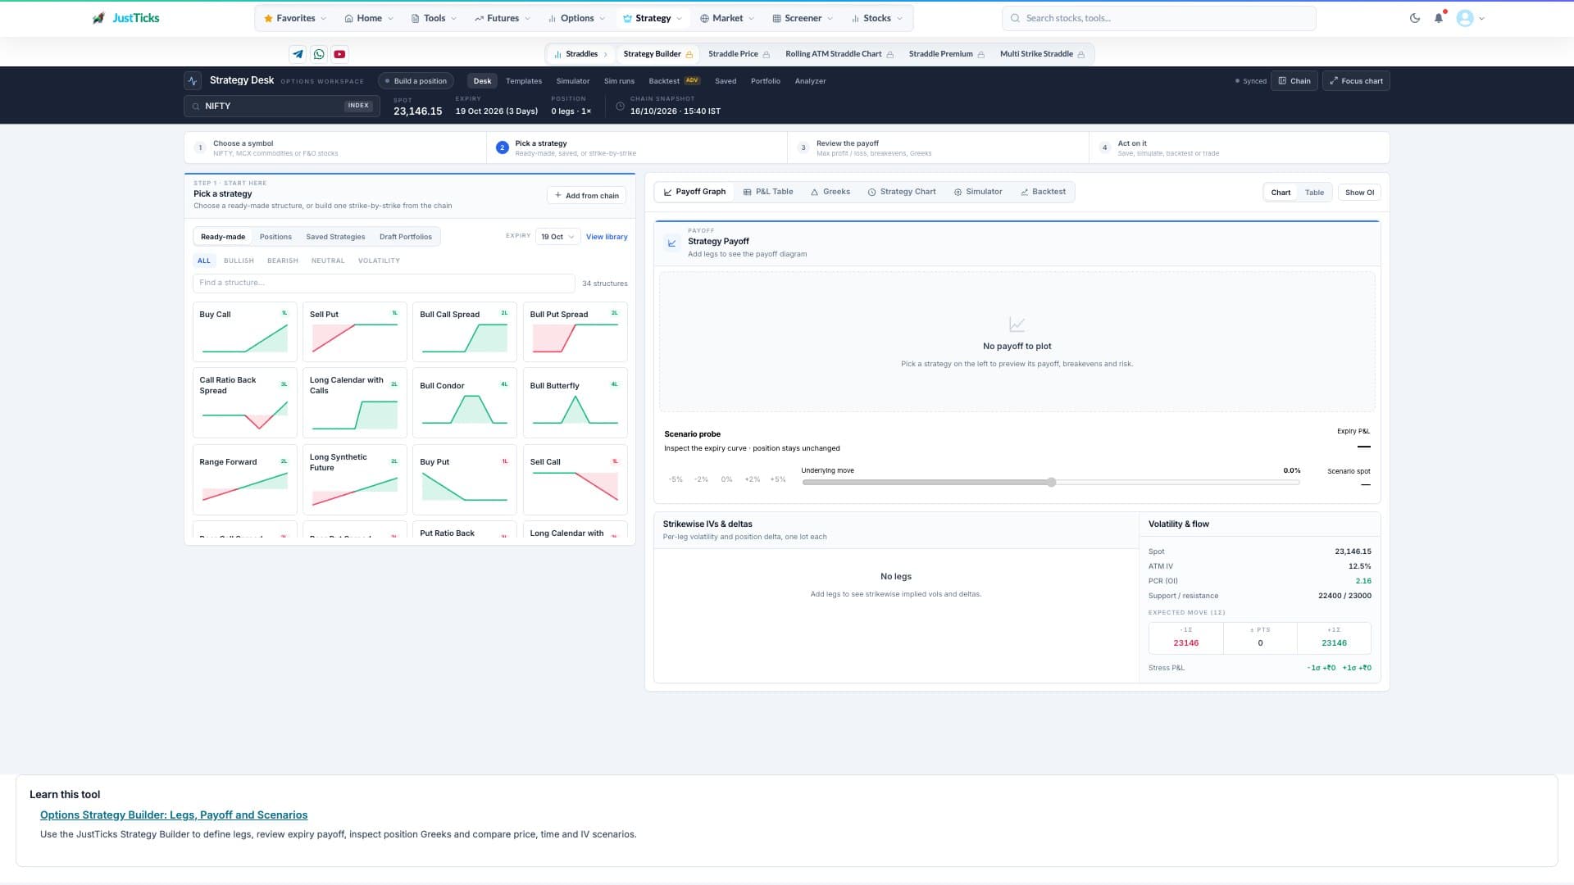The width and height of the screenshot is (1574, 885).
Task: Expand the Favorites menu
Action: pyautogui.click(x=295, y=18)
